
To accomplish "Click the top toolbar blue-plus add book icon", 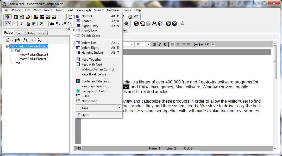I will click(x=48, y=17).
